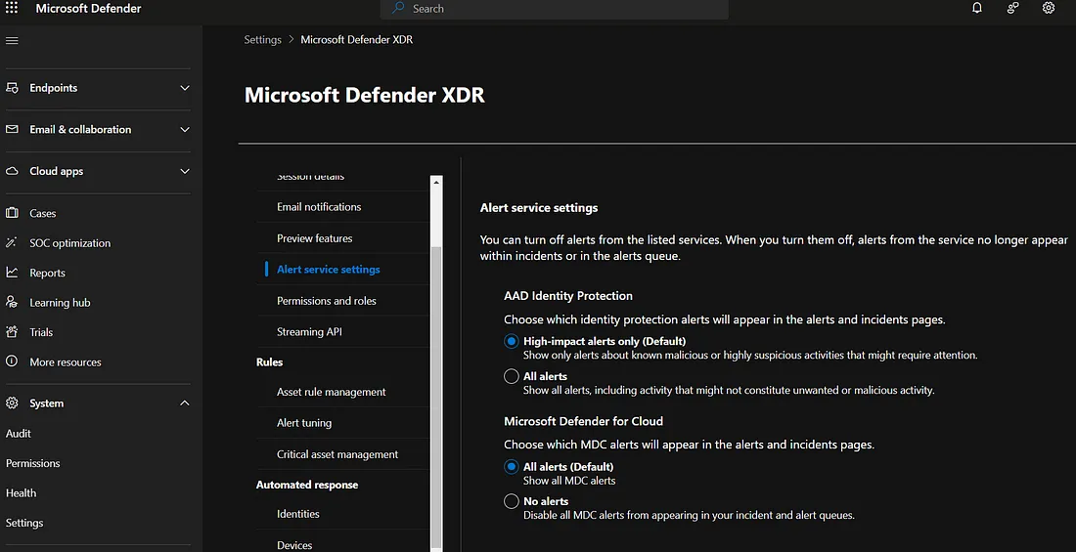Open Cases in the sidebar
The image size is (1076, 552).
click(x=42, y=213)
